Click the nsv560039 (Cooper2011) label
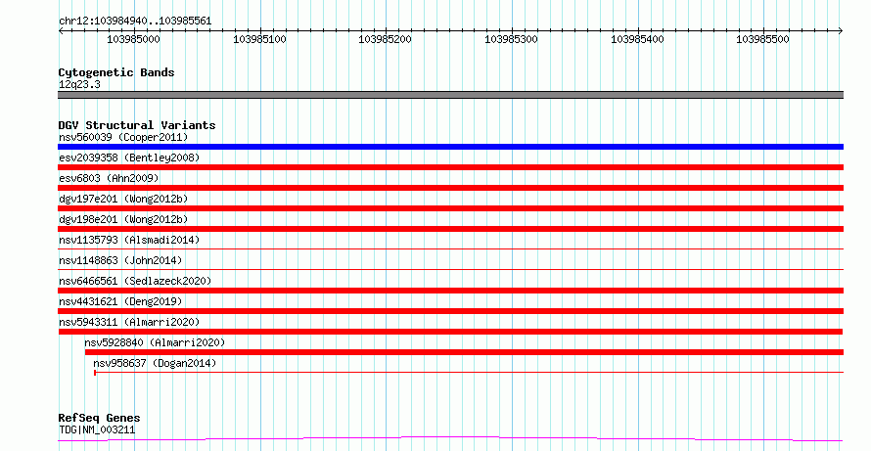This screenshot has height=451, width=871. click(123, 137)
